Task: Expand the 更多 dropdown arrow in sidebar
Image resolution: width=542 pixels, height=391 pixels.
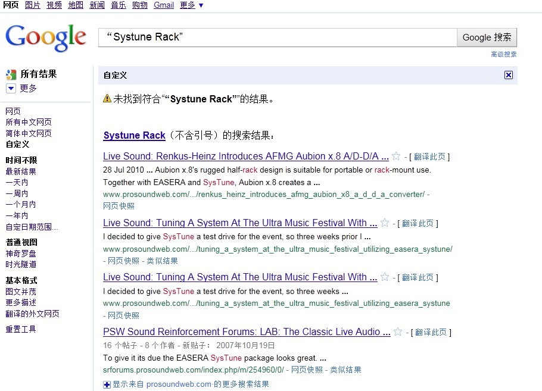Action: pos(11,89)
